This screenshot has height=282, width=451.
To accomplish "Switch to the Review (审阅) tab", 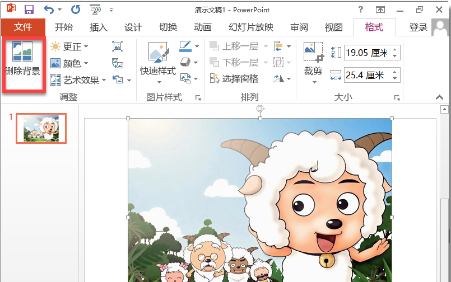I will click(x=299, y=27).
